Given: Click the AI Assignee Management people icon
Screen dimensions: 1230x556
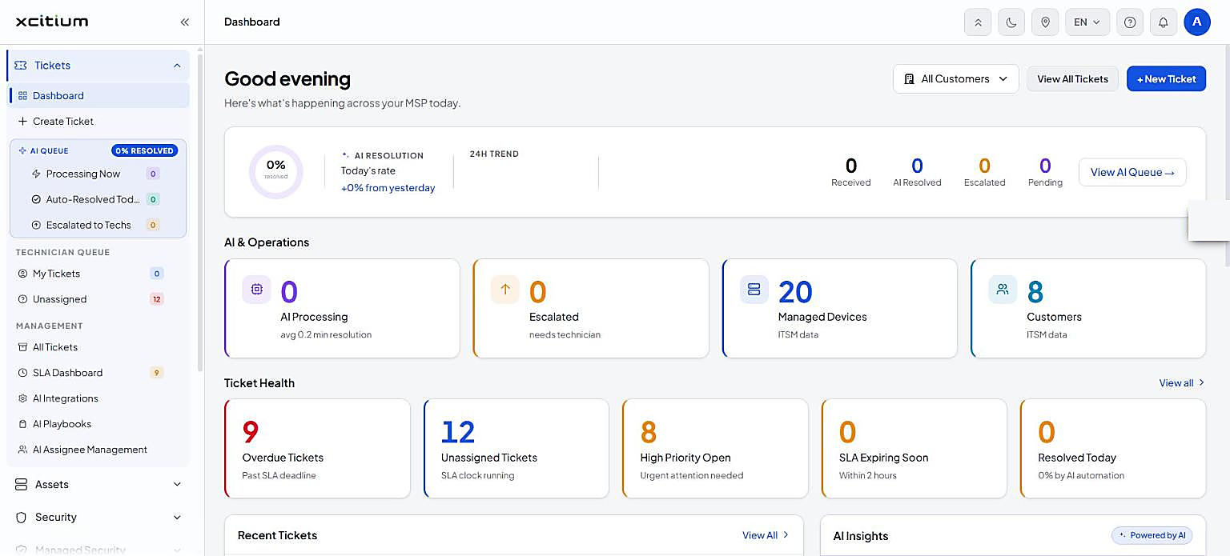Looking at the screenshot, I should 22,450.
